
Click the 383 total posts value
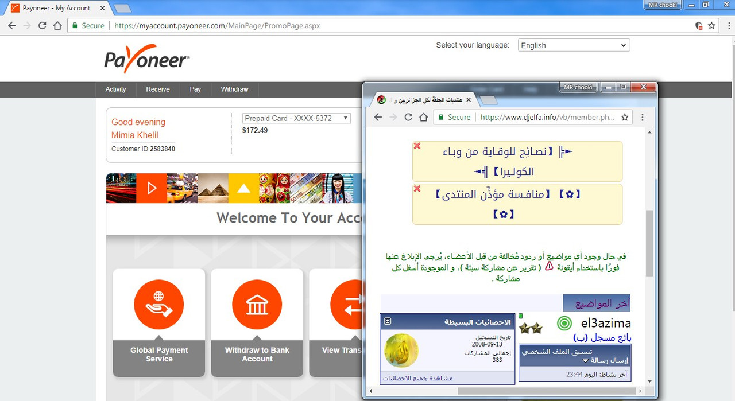[x=497, y=360]
